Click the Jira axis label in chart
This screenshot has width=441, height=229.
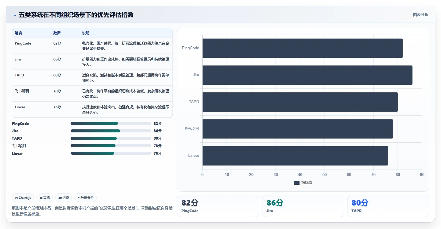196,75
